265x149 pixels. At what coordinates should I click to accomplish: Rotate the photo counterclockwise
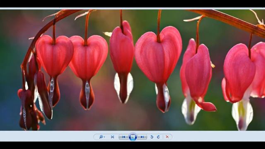click(152, 137)
